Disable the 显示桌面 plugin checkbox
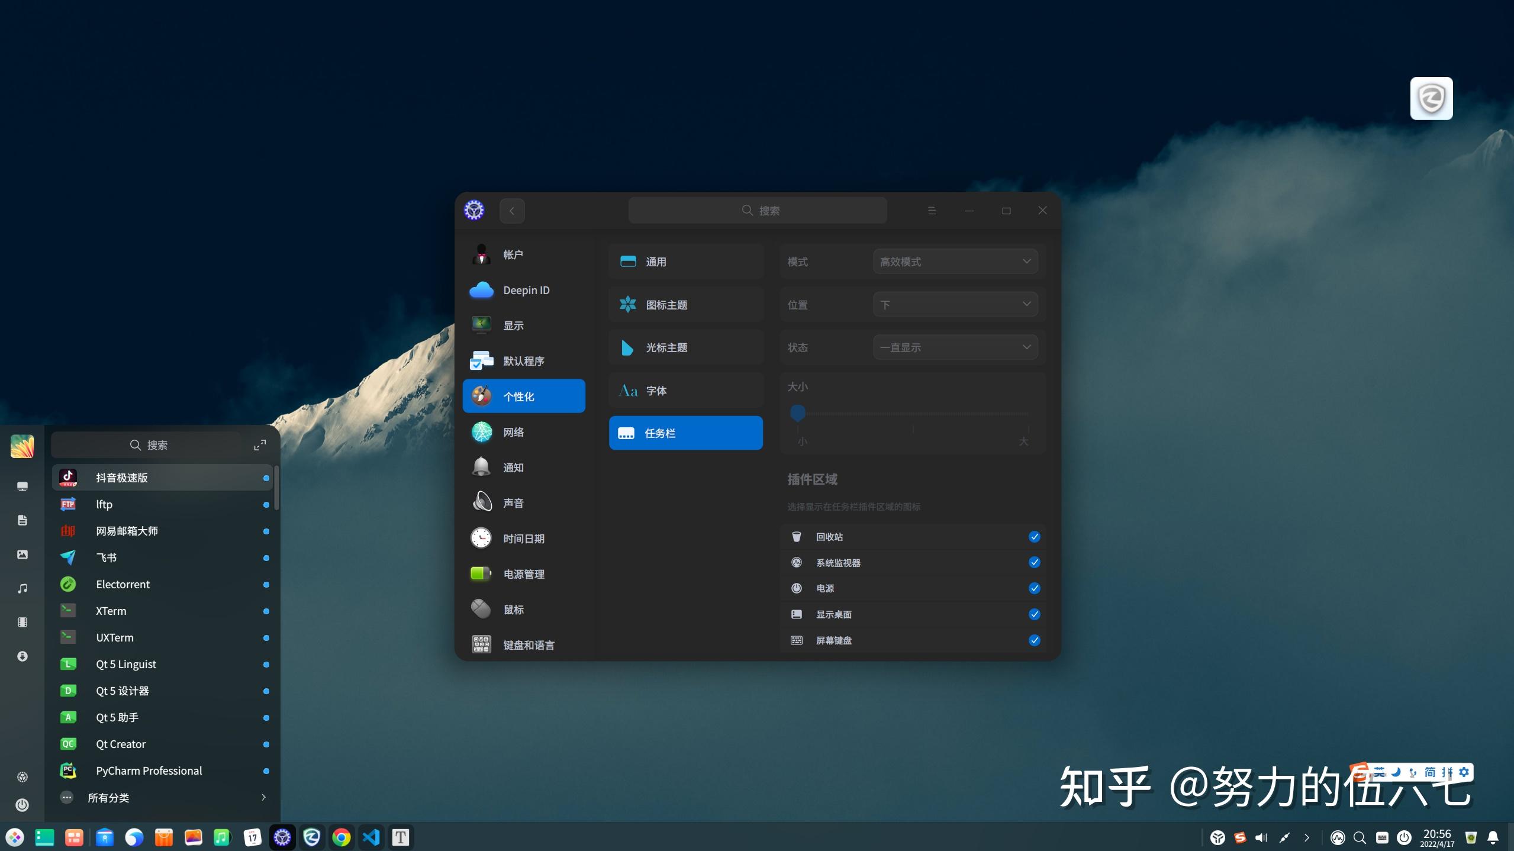Screen dimensions: 1514x851 coord(1034,614)
